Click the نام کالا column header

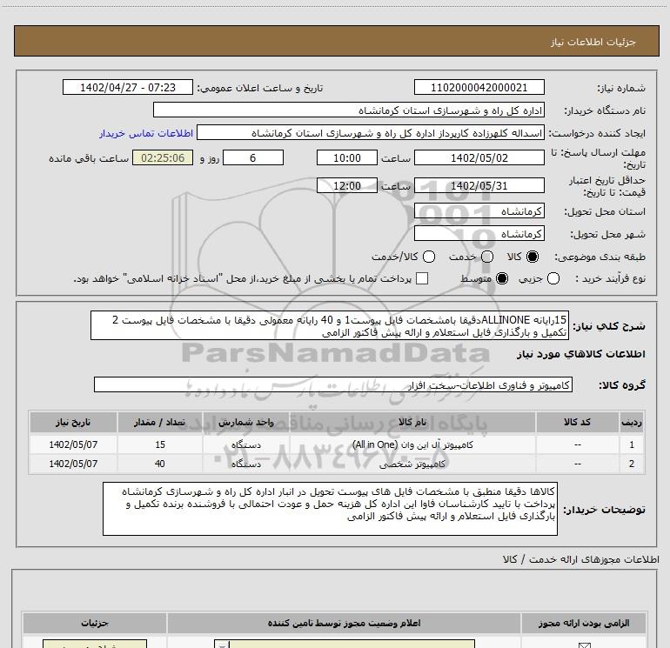pos(412,422)
